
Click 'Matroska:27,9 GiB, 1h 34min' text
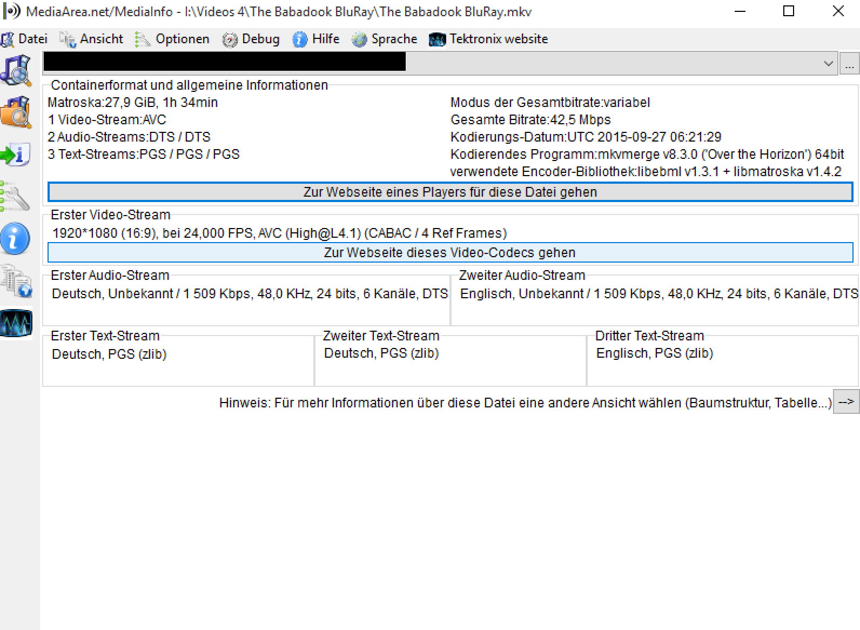tap(133, 102)
